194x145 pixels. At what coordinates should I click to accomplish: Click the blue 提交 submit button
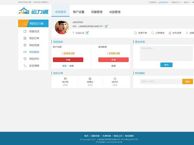pyautogui.click(x=166, y=65)
